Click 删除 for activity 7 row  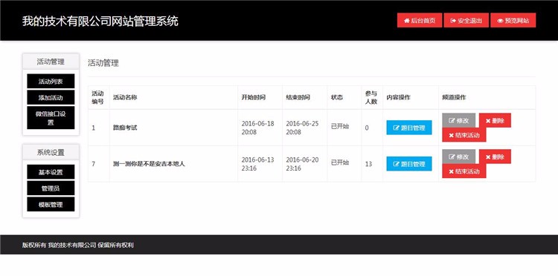click(495, 157)
